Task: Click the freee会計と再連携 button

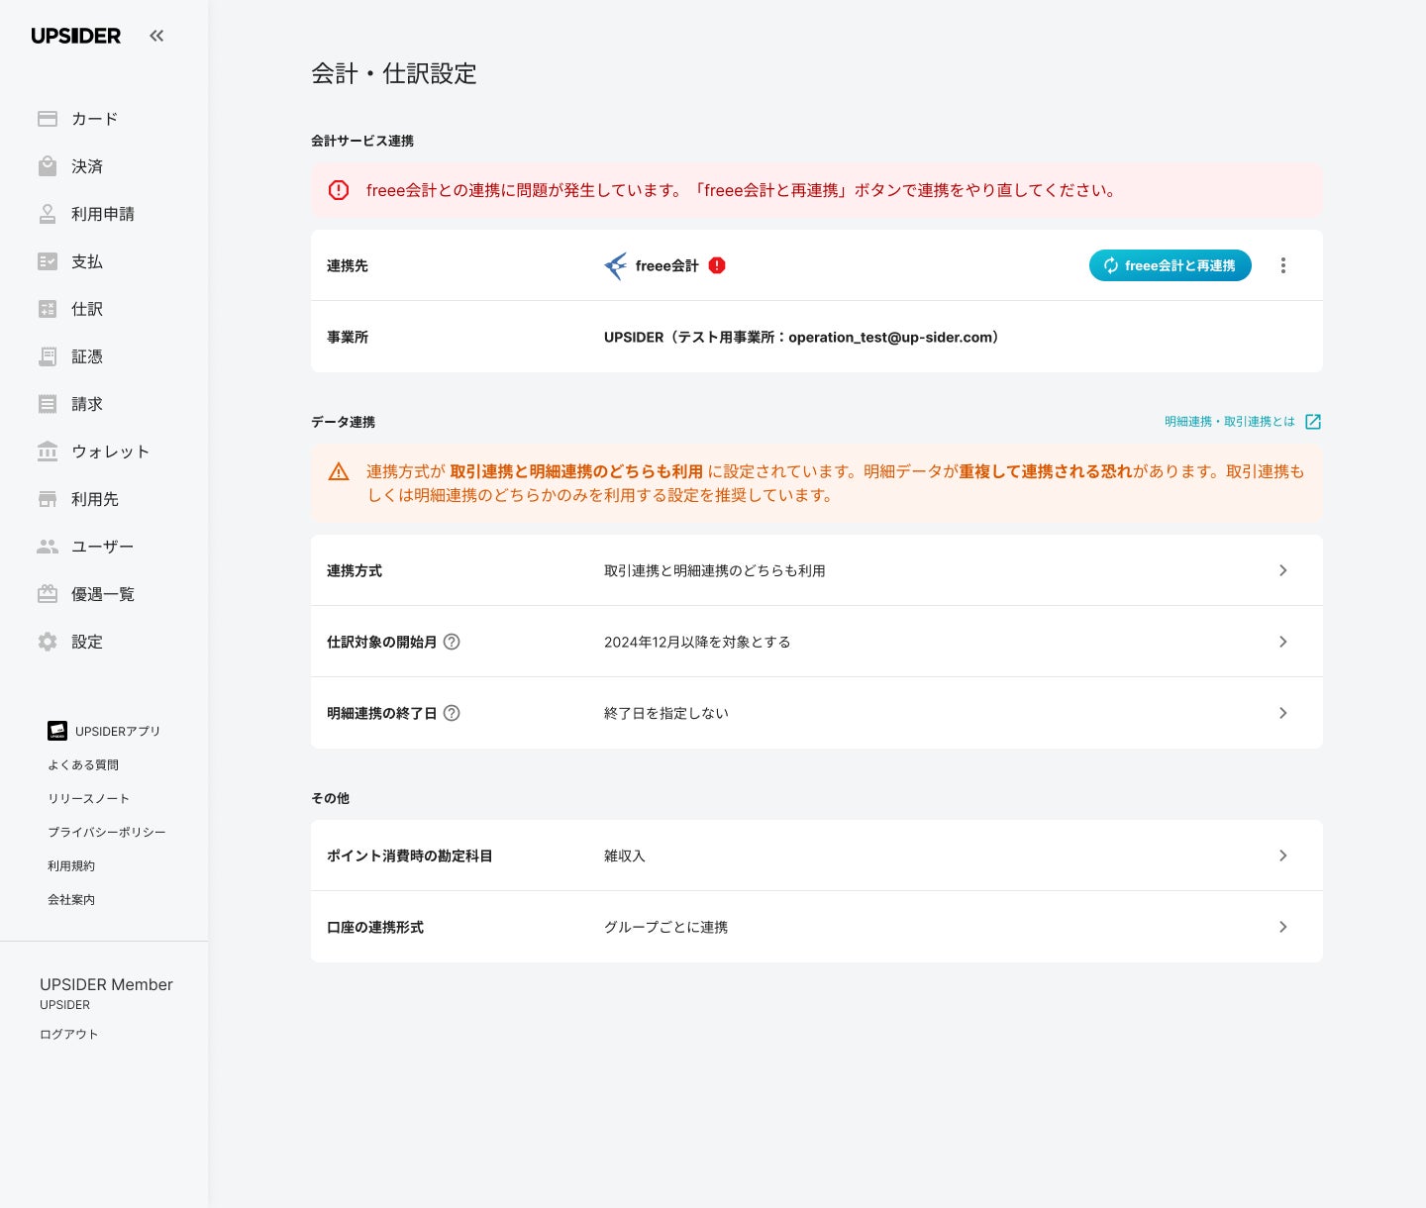Action: click(x=1171, y=265)
